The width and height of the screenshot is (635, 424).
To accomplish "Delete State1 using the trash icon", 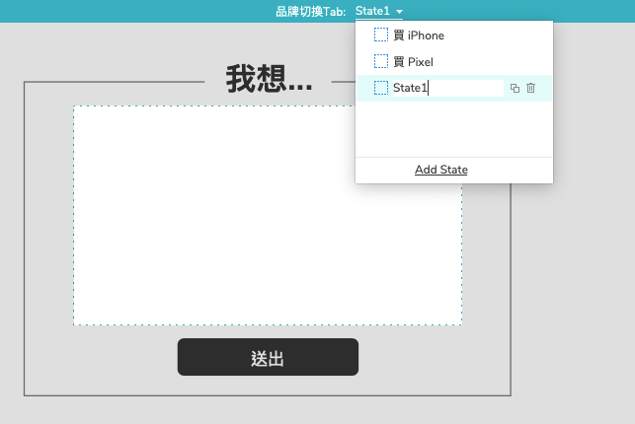I will click(530, 89).
